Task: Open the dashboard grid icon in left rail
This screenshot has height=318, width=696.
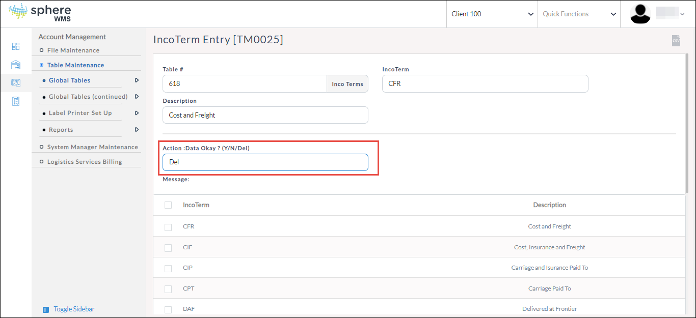Action: (x=16, y=46)
